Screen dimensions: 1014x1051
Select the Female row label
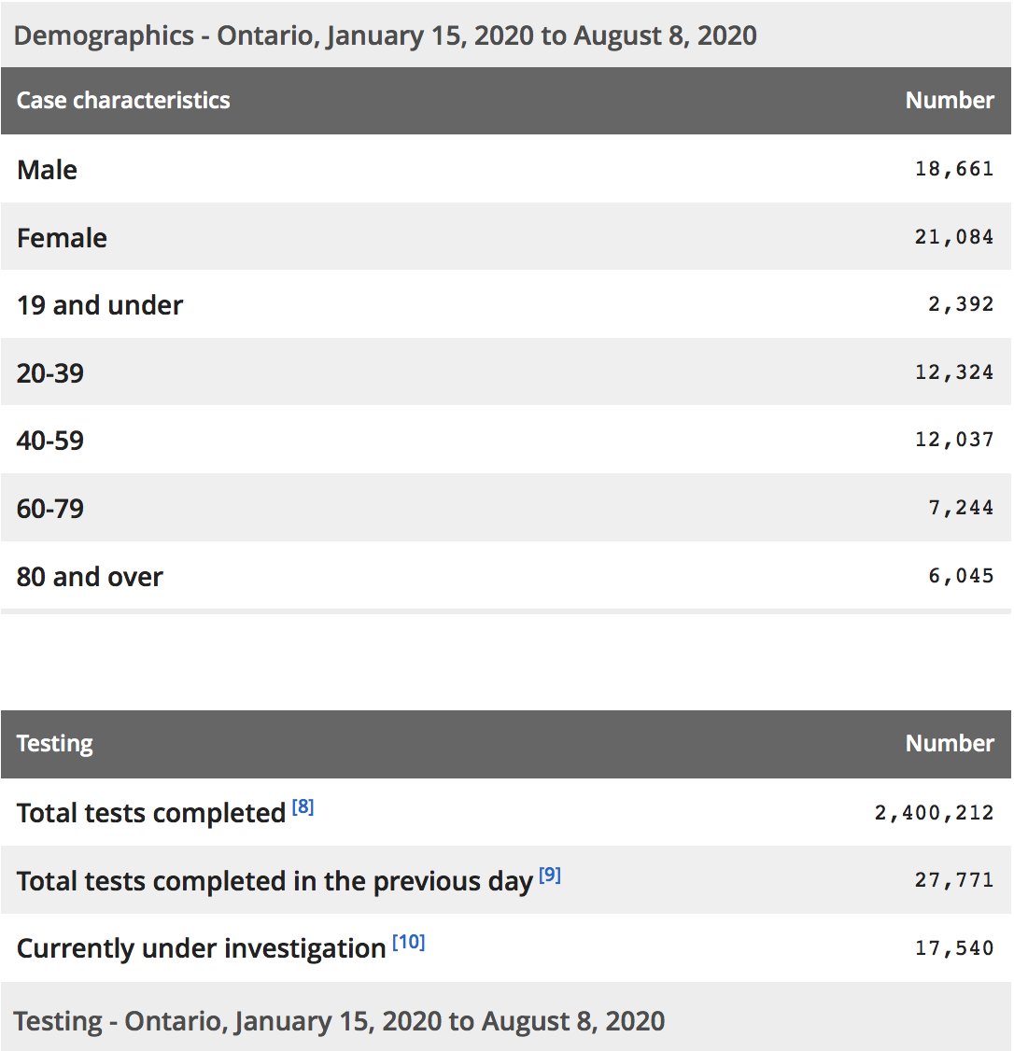[x=62, y=238]
